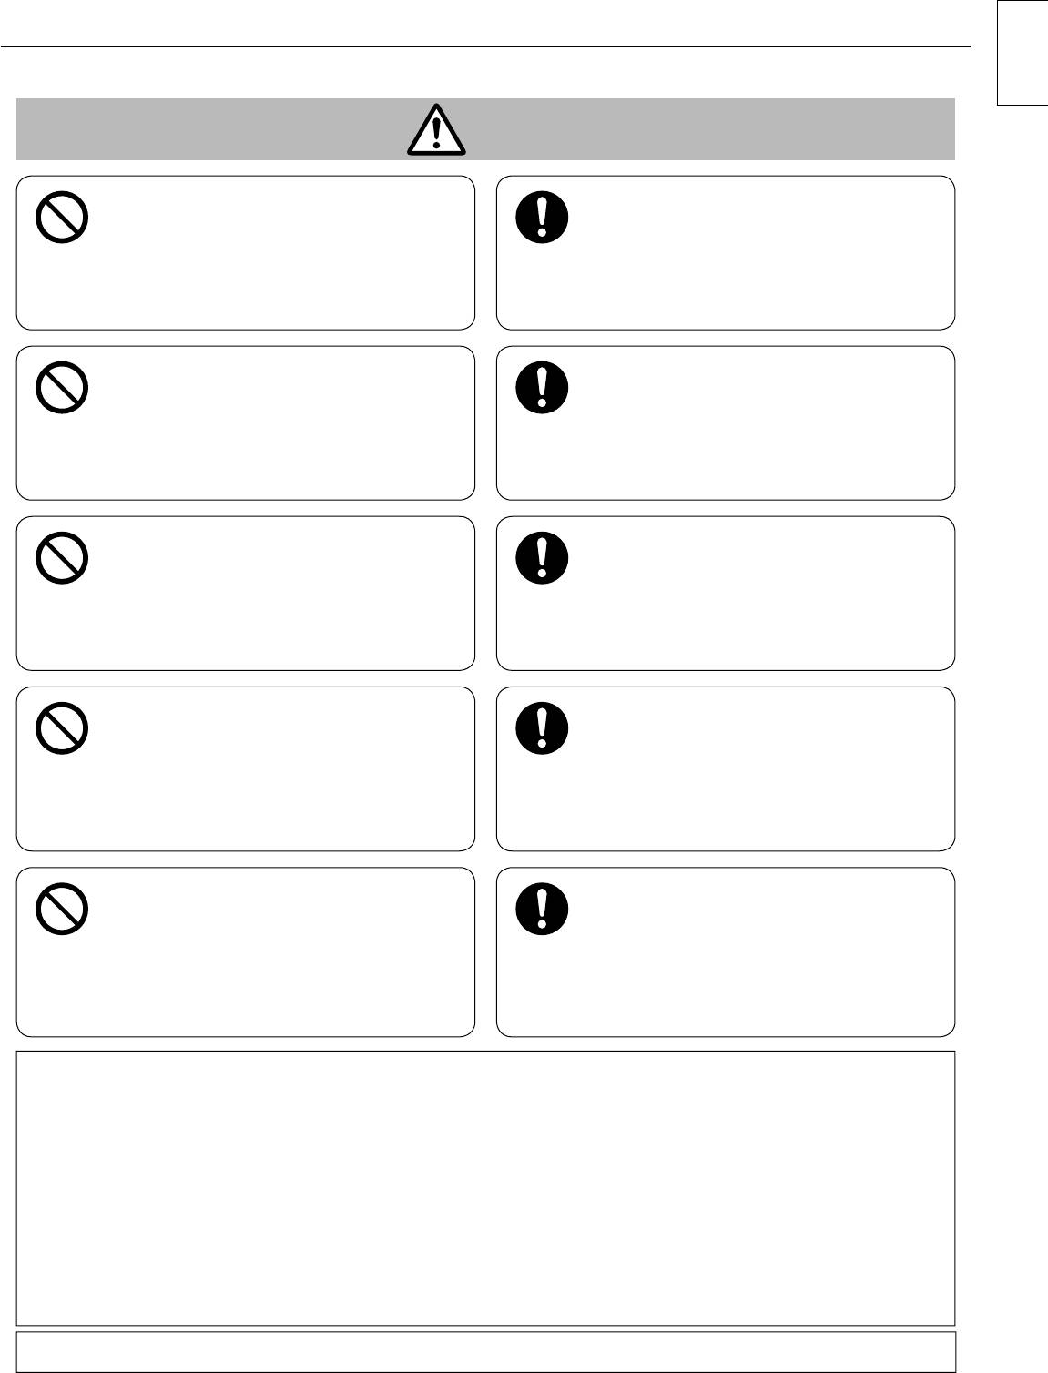Click the horizontal rule line at page top
Screen dimensions: 1048x1373
pyautogui.click(x=485, y=46)
